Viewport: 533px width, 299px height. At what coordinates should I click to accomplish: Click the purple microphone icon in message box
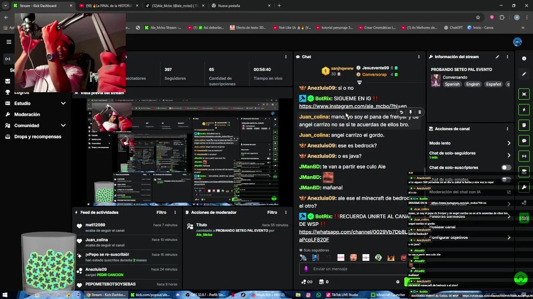click(306, 269)
